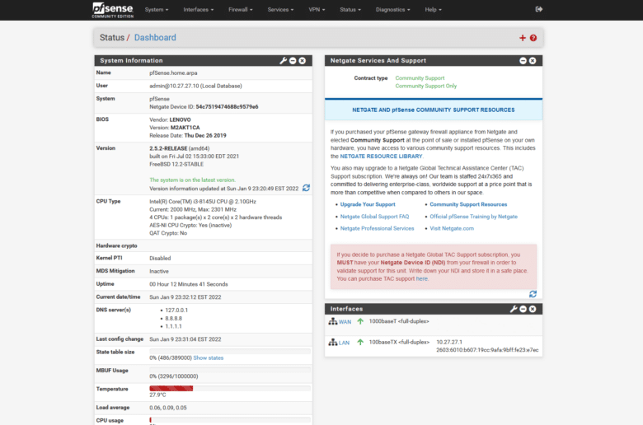Click the CPU usage progress bar
The width and height of the screenshot is (643, 425).
[x=230, y=420]
